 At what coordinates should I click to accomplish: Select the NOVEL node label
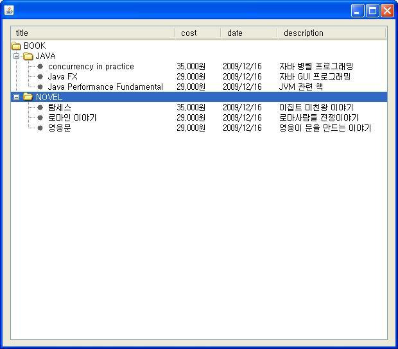pyautogui.click(x=49, y=97)
